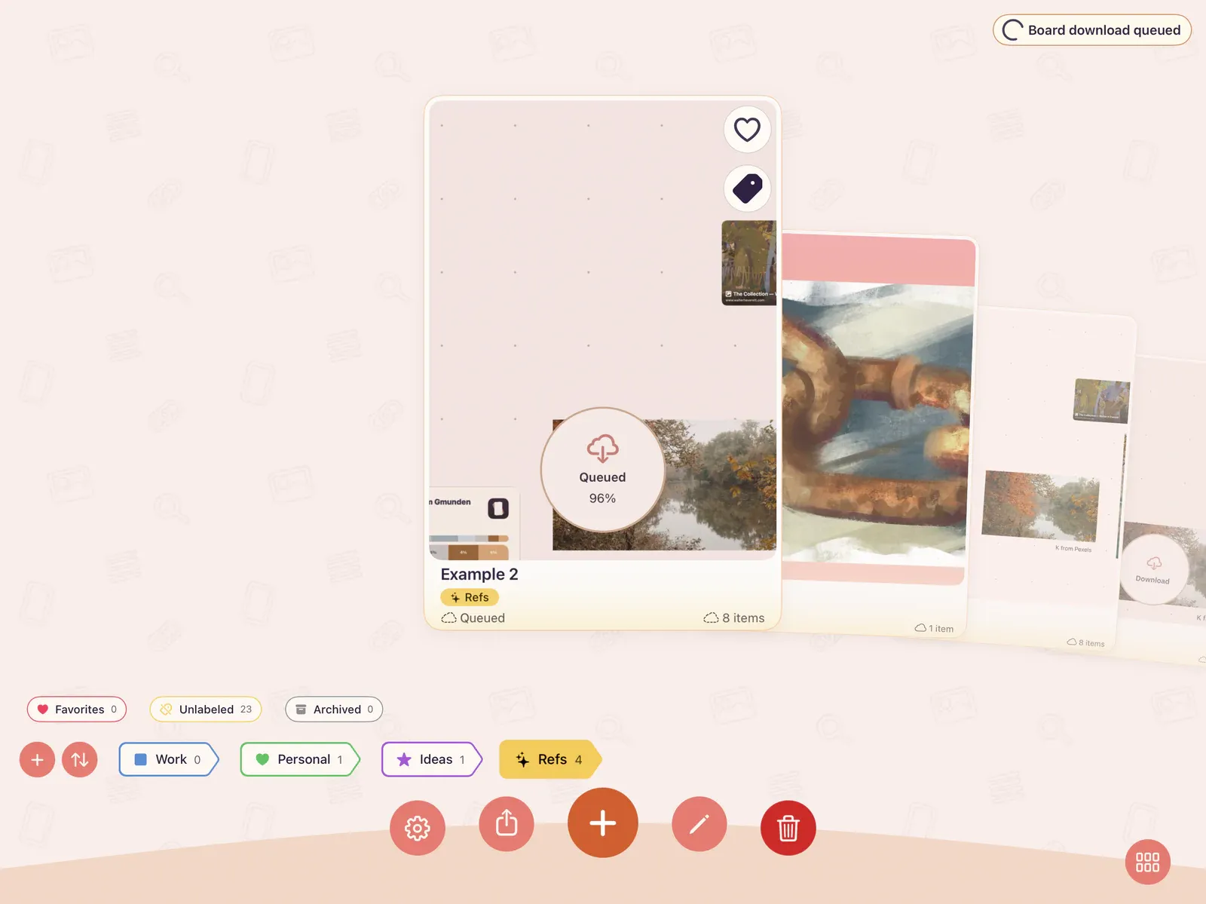Image resolution: width=1206 pixels, height=904 pixels.
Task: Click the Refs tag on Example 2 card
Action: (470, 597)
